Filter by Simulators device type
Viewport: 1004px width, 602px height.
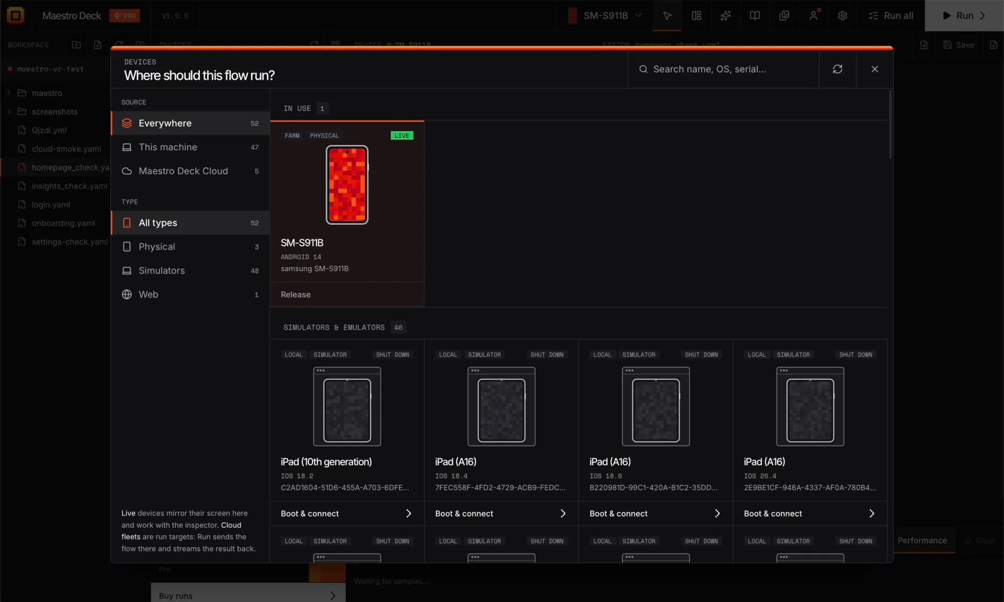click(x=190, y=271)
